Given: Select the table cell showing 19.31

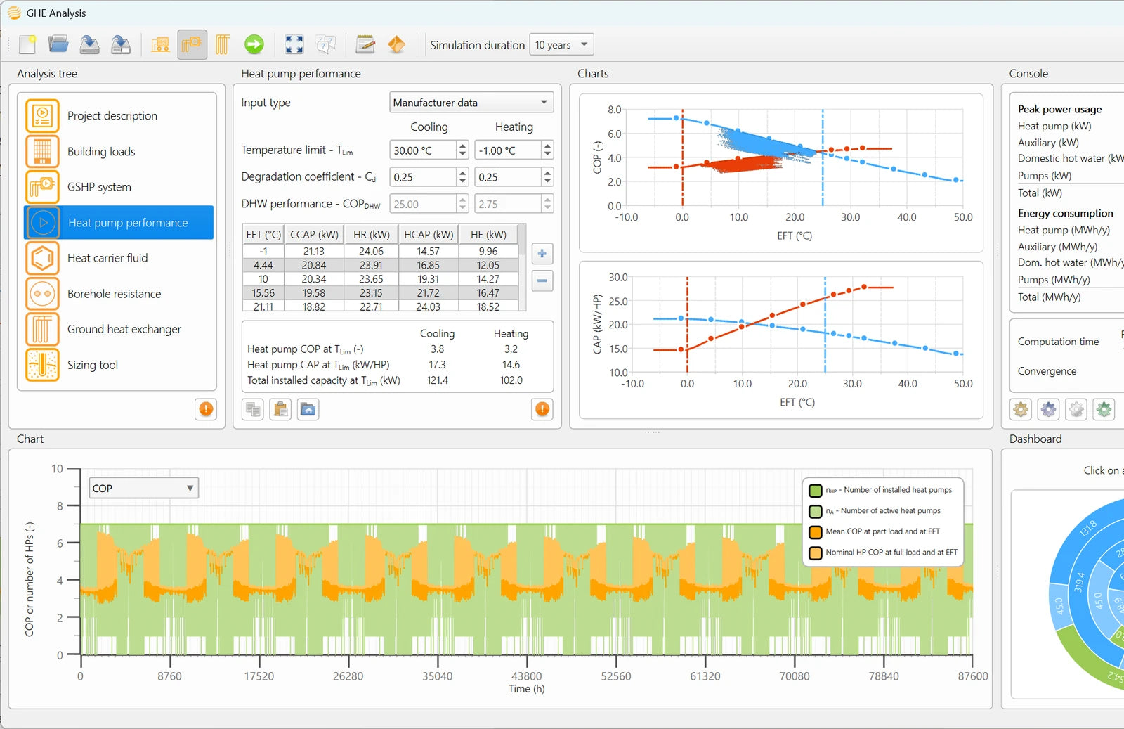Looking at the screenshot, I should (429, 279).
